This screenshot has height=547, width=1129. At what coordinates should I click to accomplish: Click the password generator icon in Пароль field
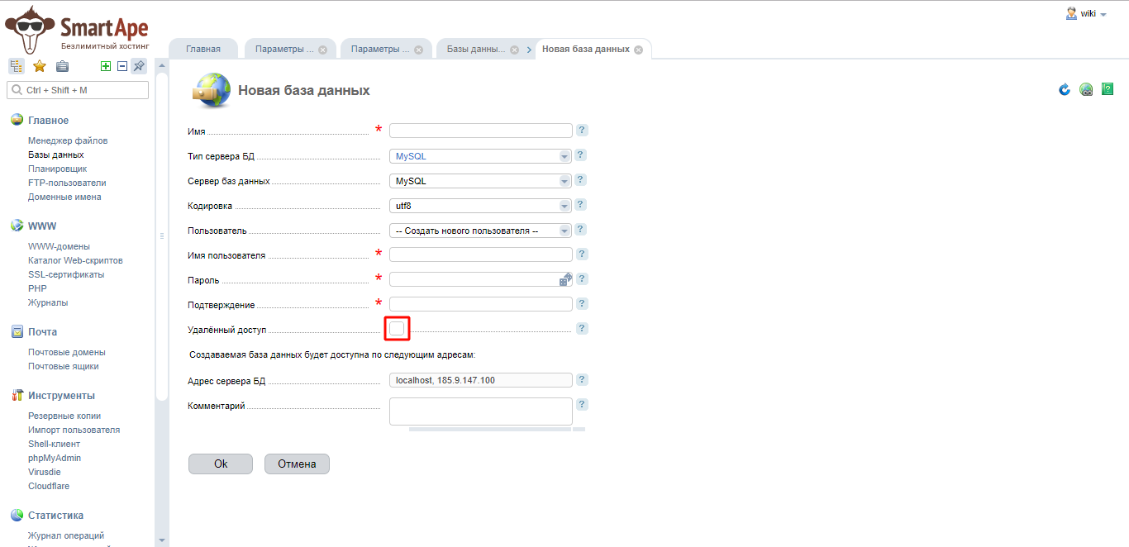pos(565,279)
